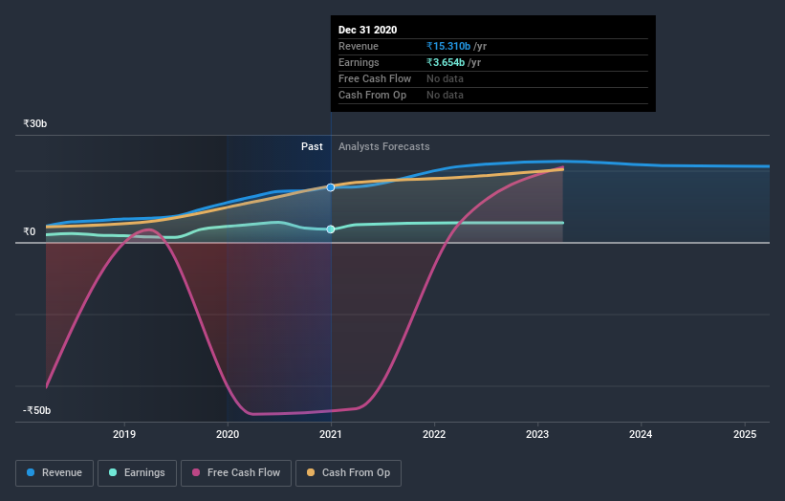The width and height of the screenshot is (785, 501).
Task: Click the 2020 x-axis label
Action: coord(228,434)
